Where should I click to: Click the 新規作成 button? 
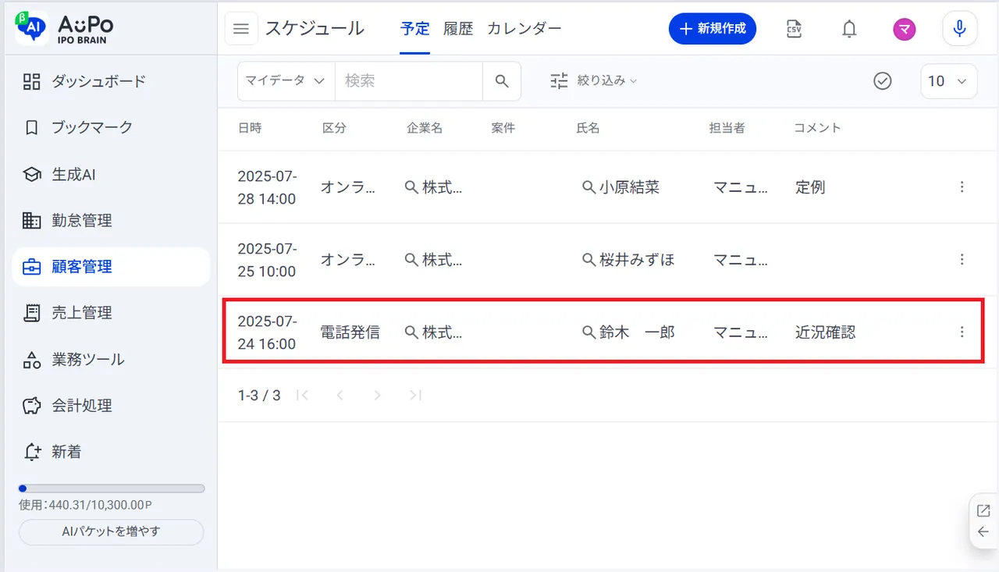713,29
